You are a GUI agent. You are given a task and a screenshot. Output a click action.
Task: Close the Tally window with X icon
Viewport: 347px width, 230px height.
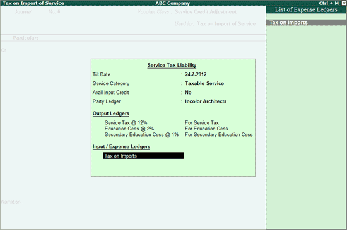(x=344, y=3)
